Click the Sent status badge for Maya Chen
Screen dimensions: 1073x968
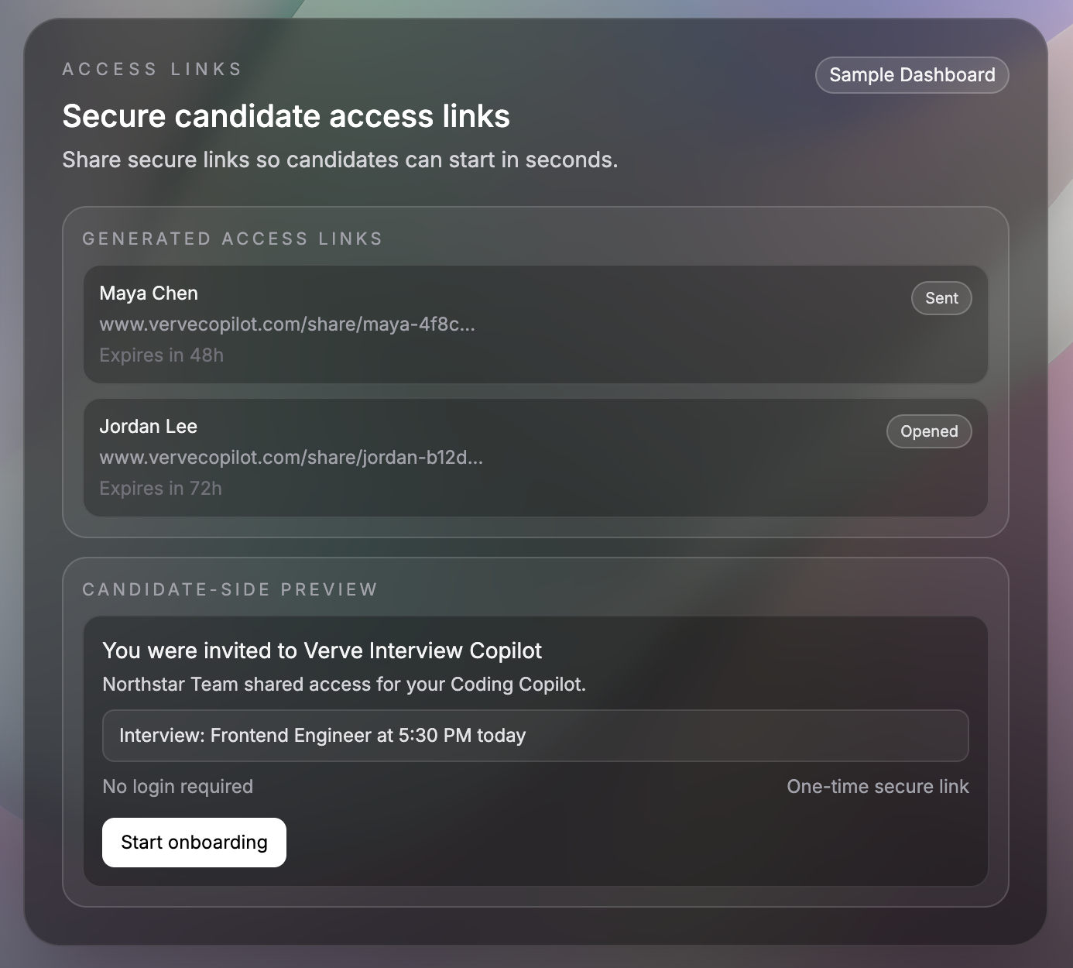[941, 298]
